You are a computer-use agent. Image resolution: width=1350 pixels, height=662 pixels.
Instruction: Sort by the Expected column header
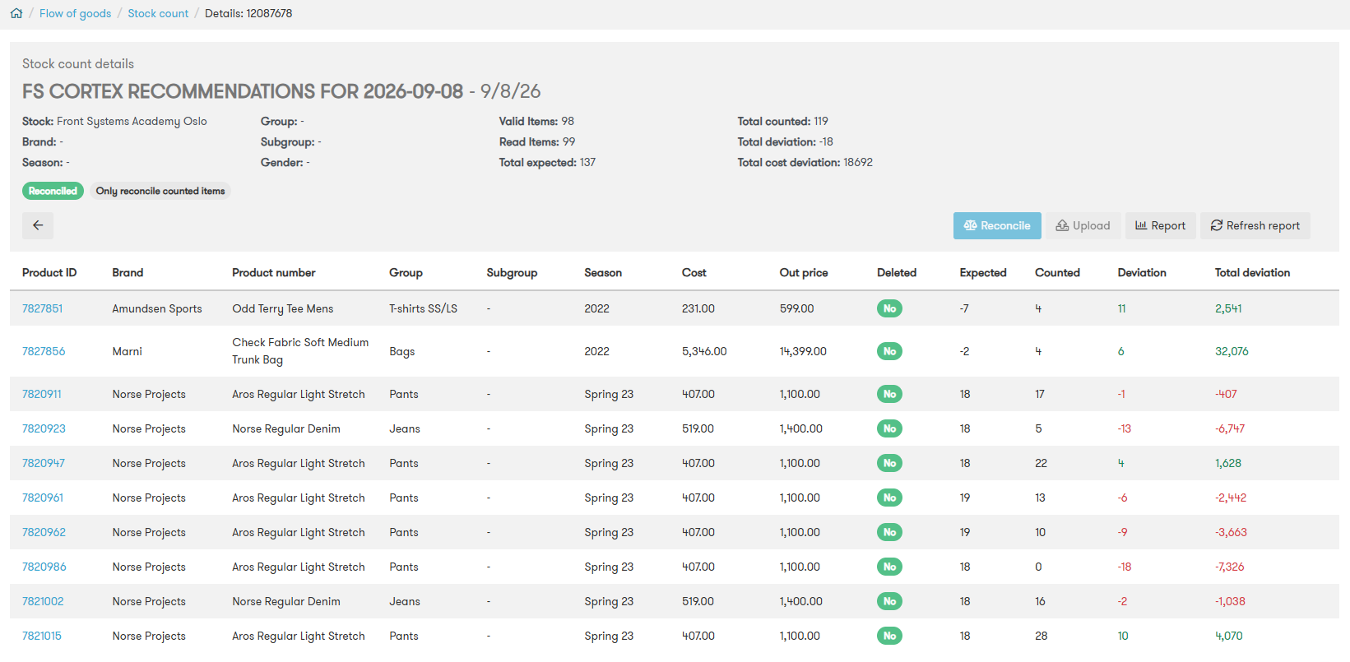click(x=983, y=272)
